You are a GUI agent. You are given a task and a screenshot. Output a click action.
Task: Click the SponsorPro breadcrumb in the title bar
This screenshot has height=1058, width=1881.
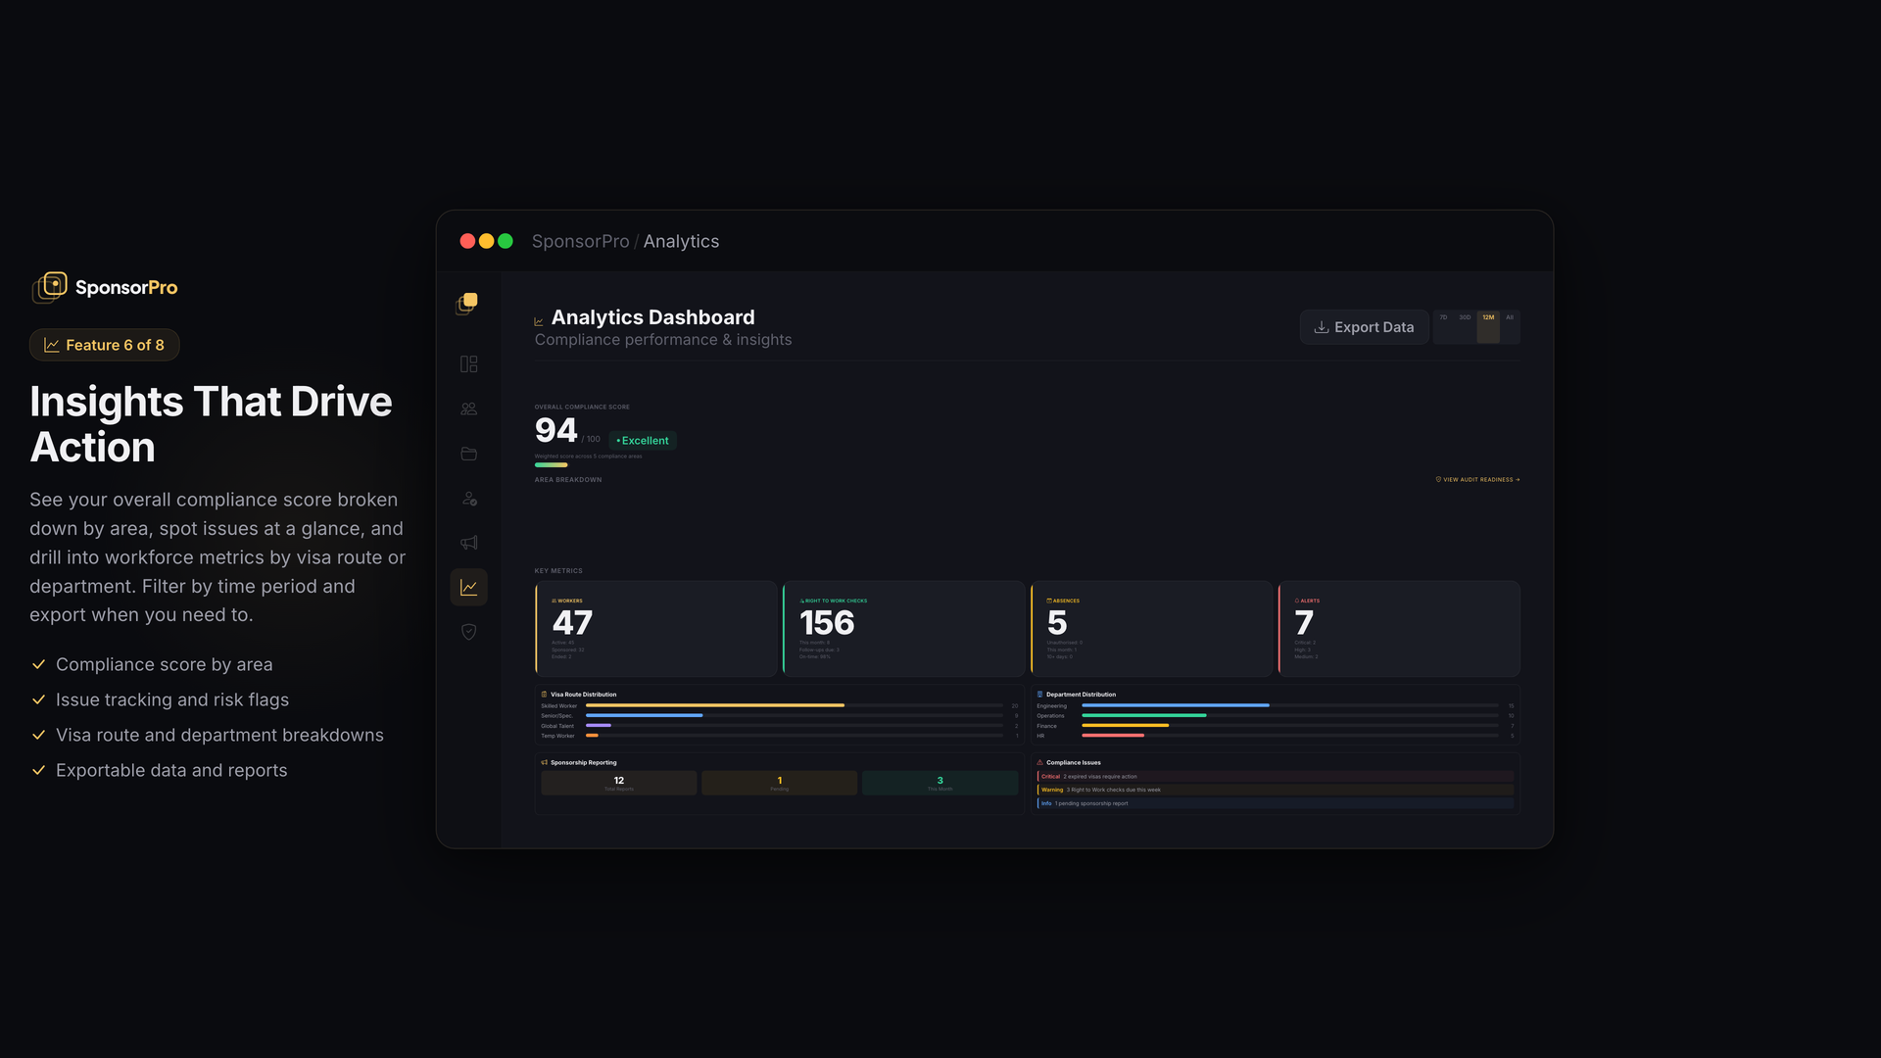click(580, 241)
